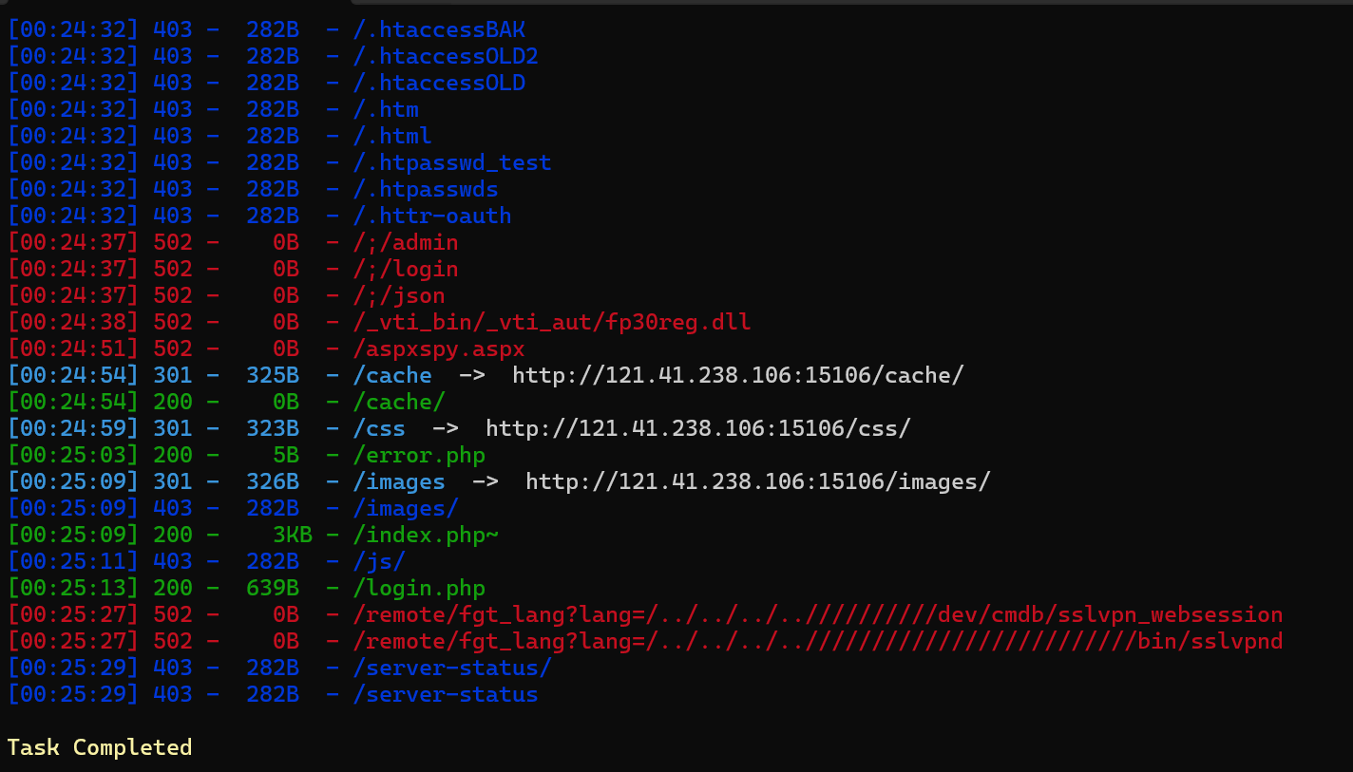Click the /error.php path text
The image size is (1353, 772).
[419, 455]
